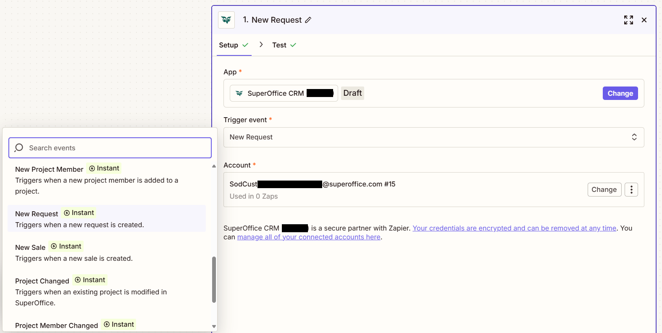Click the purple Change app button
662x333 pixels.
[620, 93]
